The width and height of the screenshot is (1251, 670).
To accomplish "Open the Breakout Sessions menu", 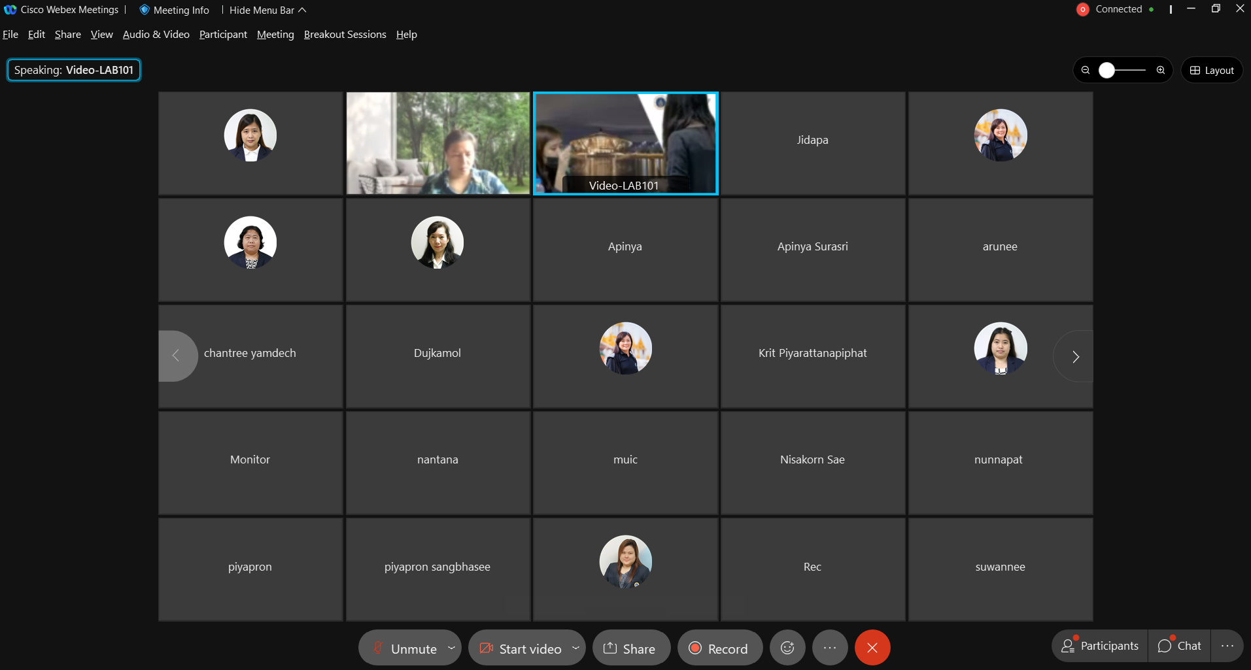I will point(345,35).
